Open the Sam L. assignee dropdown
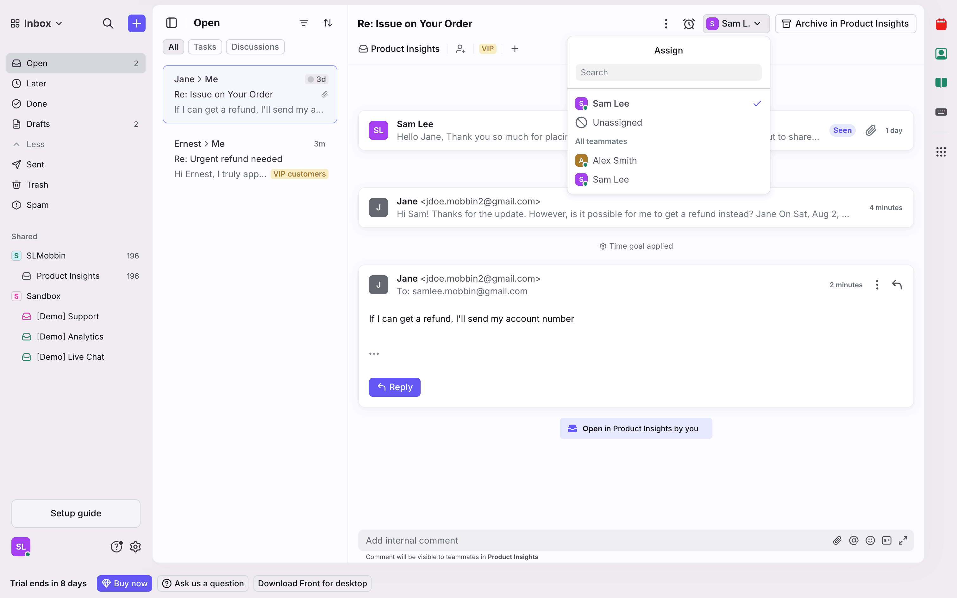 click(736, 24)
